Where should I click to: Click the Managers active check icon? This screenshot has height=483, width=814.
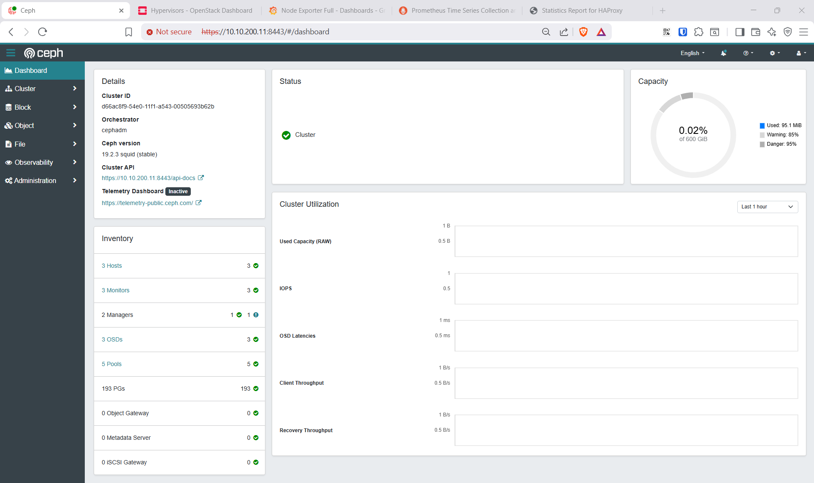point(239,315)
